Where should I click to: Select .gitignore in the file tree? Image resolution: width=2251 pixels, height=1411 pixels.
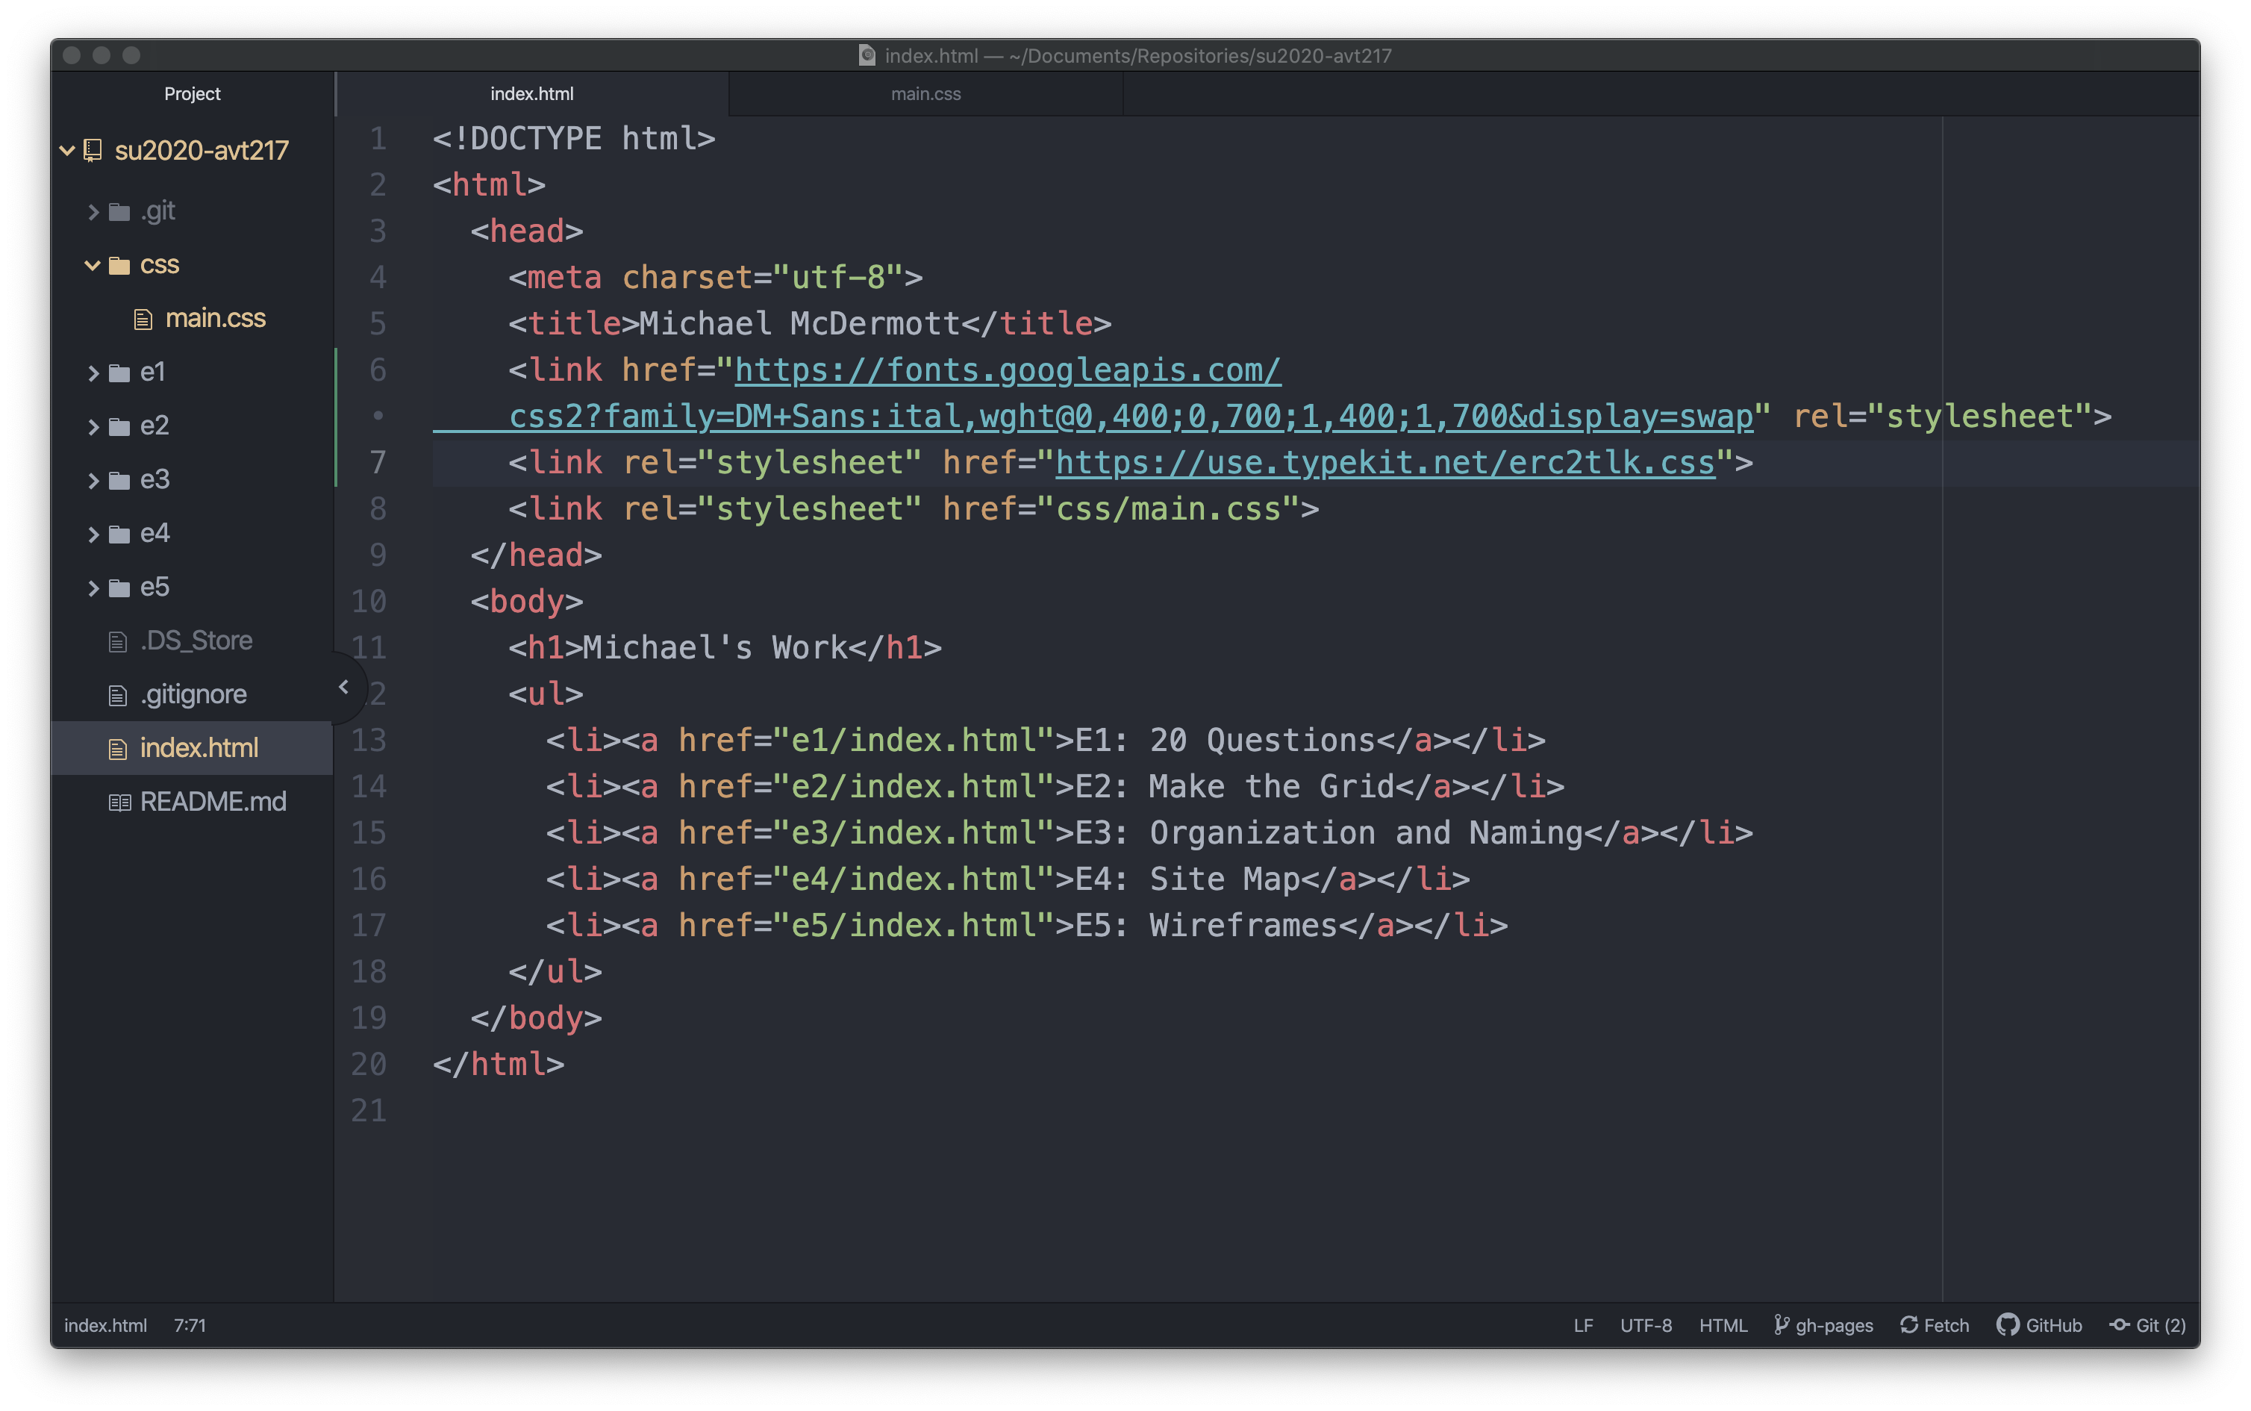click(x=193, y=694)
